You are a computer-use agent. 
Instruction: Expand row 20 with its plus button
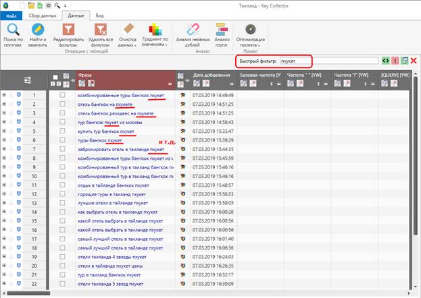pos(4,266)
